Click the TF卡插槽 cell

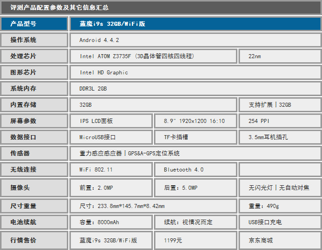pyautogui.click(x=195, y=137)
